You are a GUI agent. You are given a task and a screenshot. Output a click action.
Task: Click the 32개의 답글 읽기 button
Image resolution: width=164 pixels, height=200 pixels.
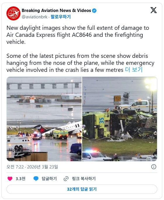click(82, 189)
